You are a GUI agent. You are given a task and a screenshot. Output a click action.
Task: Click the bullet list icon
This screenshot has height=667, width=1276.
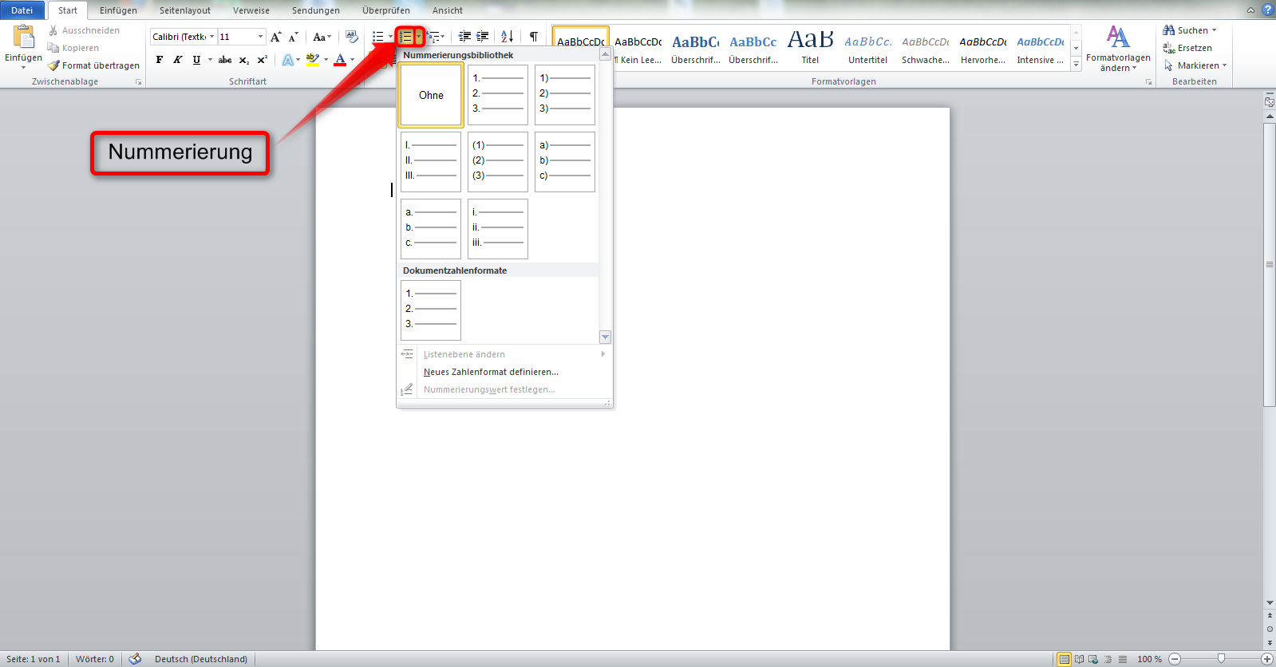point(378,37)
